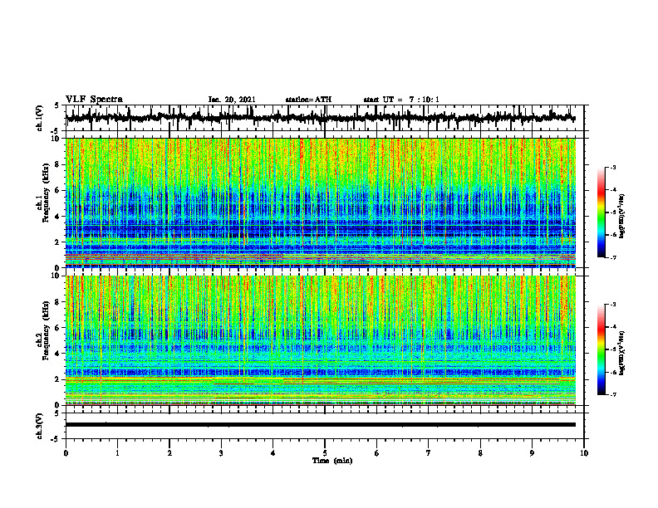Screen dimensions: 658x508
Task: Click the '9' tick on time axis
Action: [x=532, y=453]
